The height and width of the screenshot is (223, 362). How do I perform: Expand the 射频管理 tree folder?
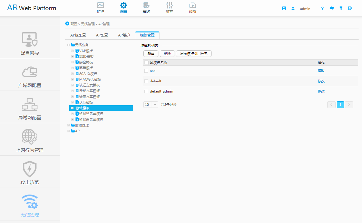[x=68, y=125]
